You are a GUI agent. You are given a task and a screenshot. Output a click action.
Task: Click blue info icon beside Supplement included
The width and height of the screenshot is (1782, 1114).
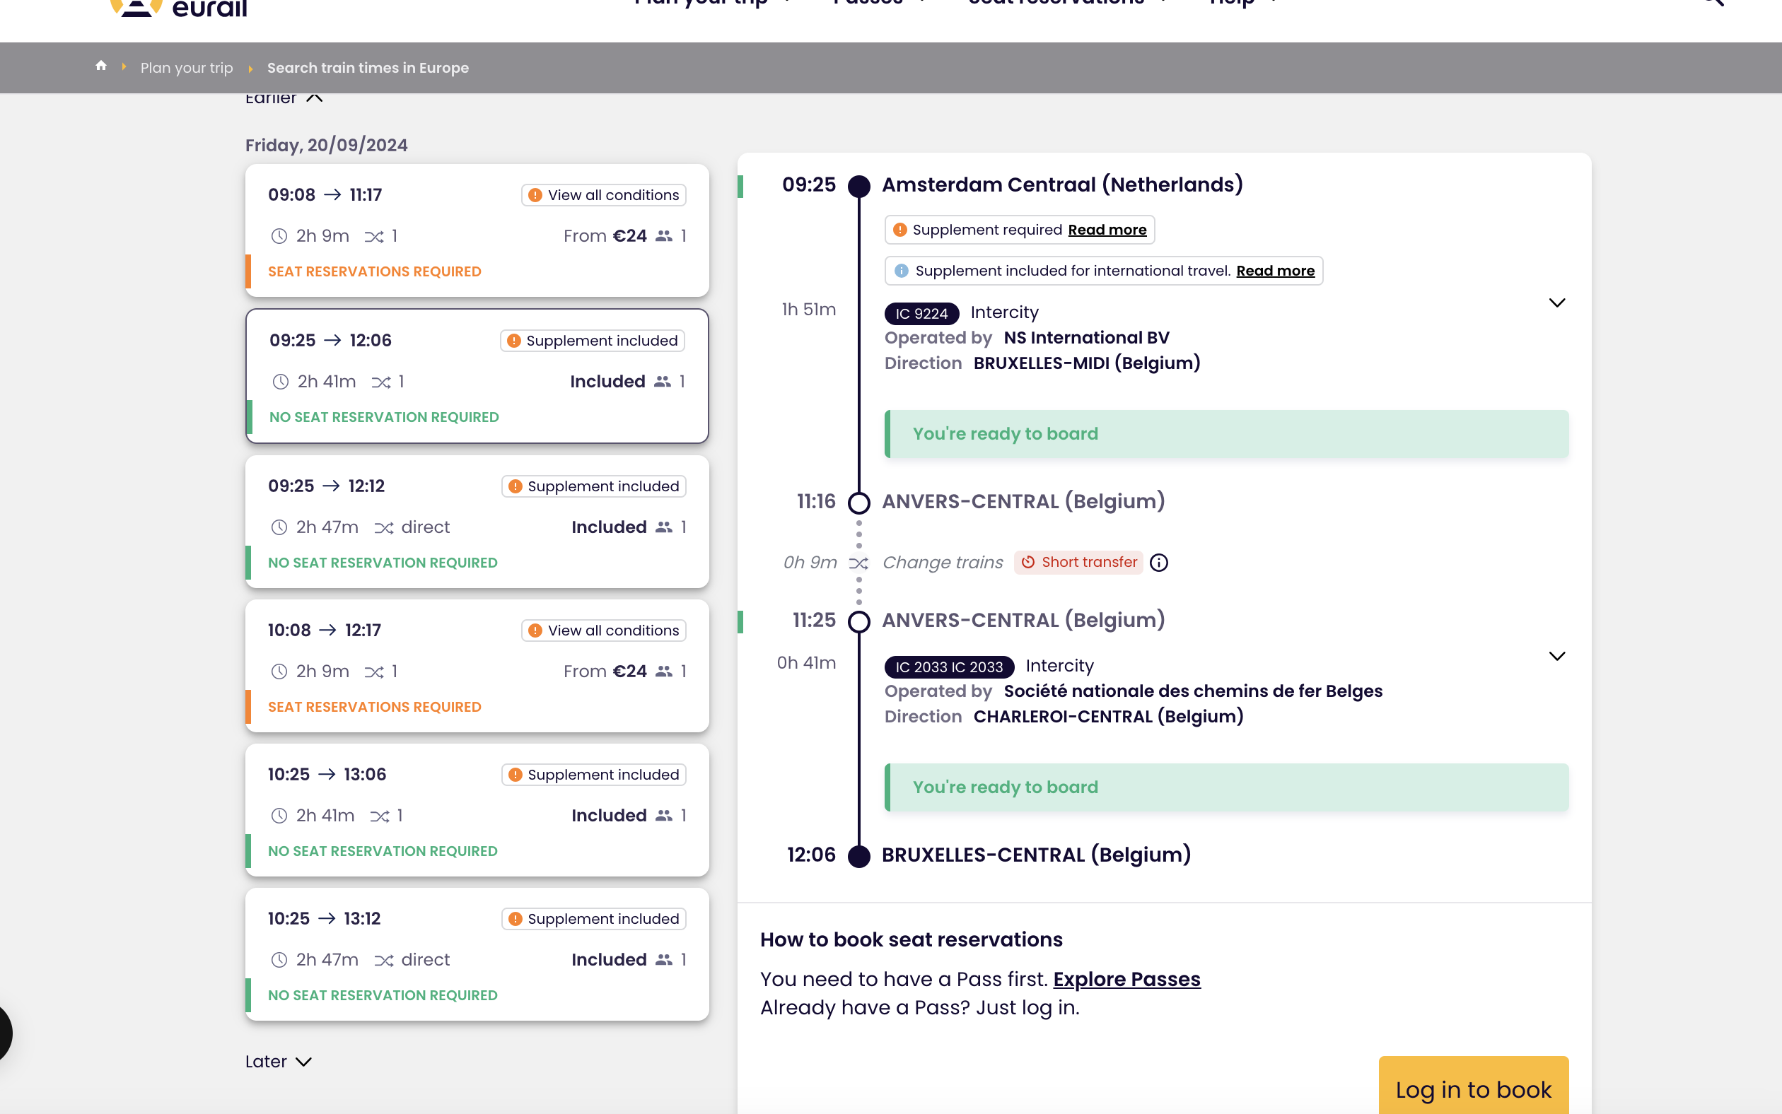(x=901, y=271)
